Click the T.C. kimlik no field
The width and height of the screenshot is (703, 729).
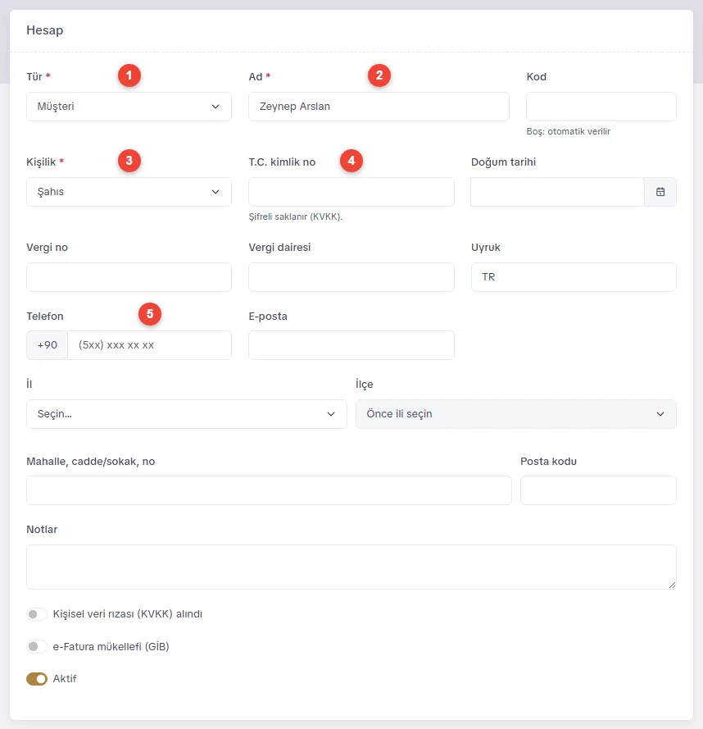click(351, 192)
